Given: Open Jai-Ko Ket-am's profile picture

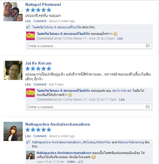Looking at the screenshot, I should tap(13, 70).
